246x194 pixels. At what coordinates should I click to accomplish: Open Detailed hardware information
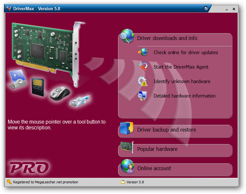point(184,96)
